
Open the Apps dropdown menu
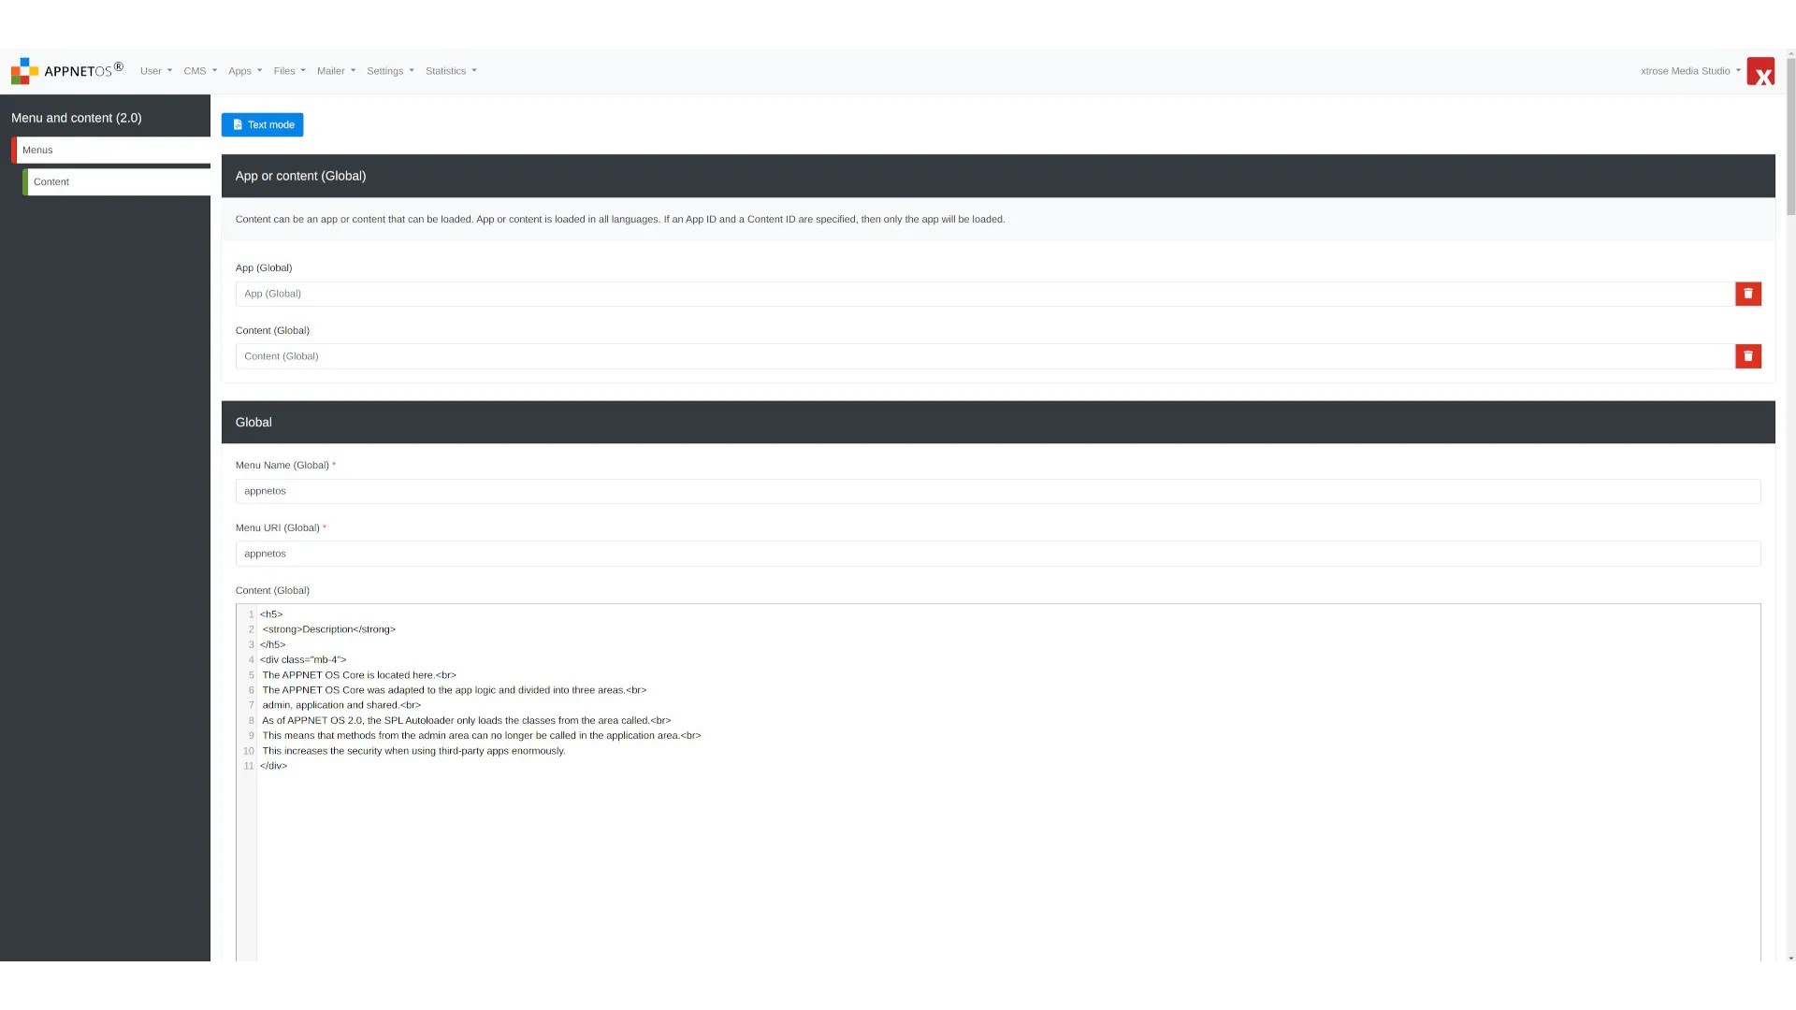click(x=244, y=70)
